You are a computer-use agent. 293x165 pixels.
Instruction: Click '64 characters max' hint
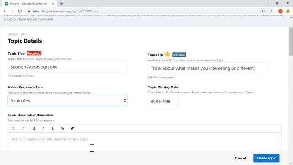point(161,77)
